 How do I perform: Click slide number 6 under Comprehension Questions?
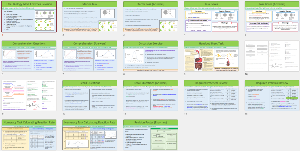pyautogui.click(x=2, y=74)
